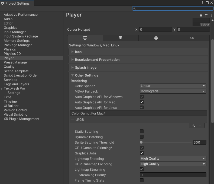Add a Color Gamut with plus button
214x184 pixels.
pyautogui.click(x=193, y=125)
